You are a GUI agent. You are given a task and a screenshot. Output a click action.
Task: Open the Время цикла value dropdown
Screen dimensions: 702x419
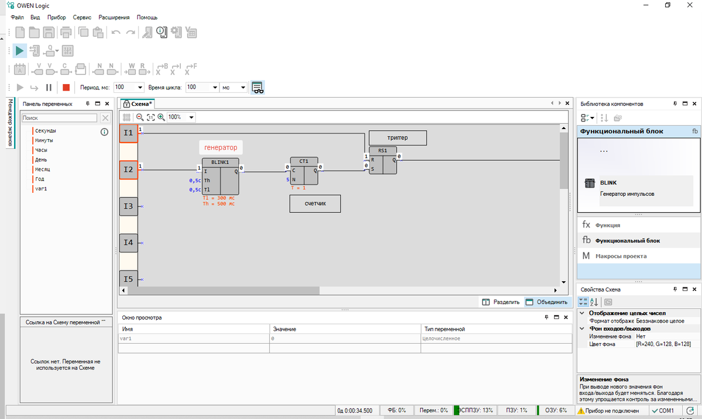(214, 87)
